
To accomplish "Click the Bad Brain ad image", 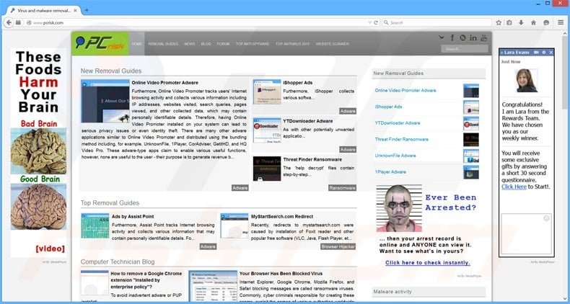I will coord(38,151).
